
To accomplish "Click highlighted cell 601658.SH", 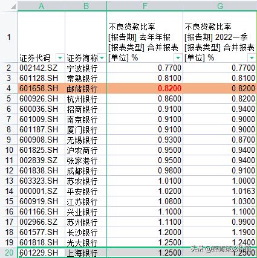I will click(x=41, y=88).
